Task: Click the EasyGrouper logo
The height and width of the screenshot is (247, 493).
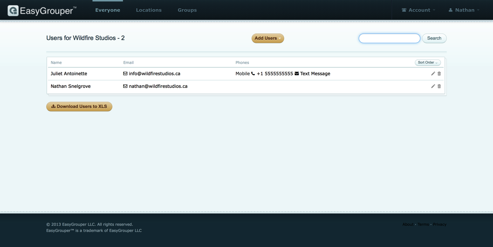Action: tap(42, 10)
